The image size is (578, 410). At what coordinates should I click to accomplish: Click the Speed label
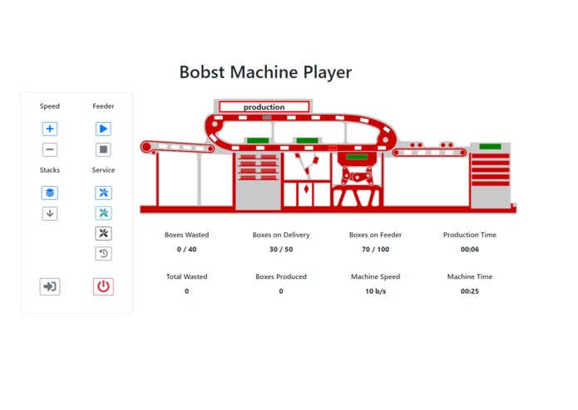(49, 106)
